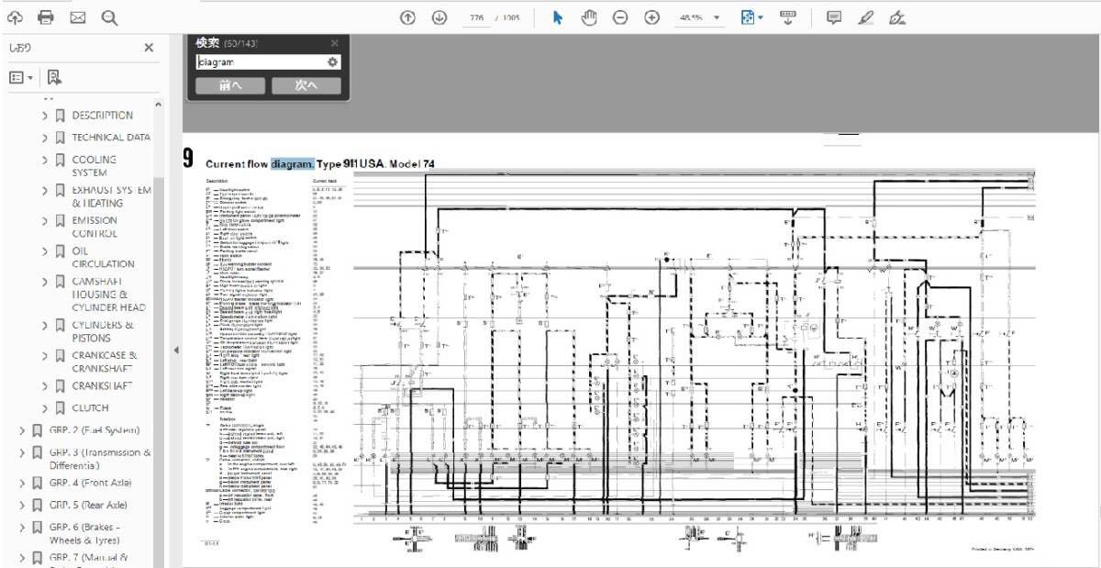Open the DESCRIPTION bookmark
This screenshot has width=1101, height=568.
click(x=102, y=116)
